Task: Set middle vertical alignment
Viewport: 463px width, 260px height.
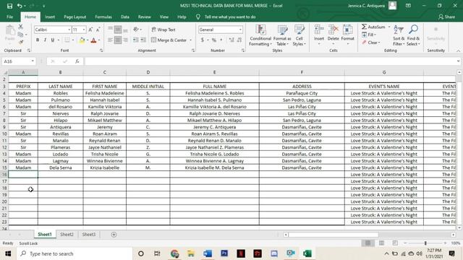Action: [x=118, y=30]
